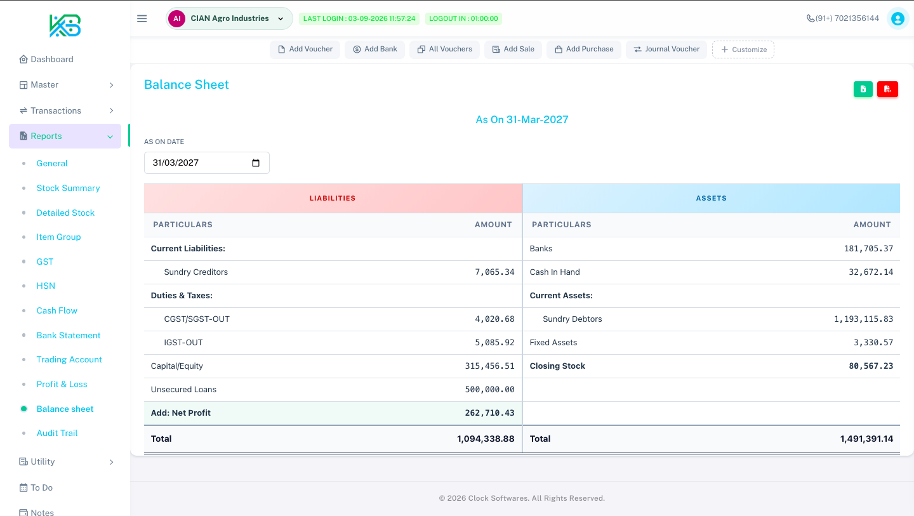Viewport: 914px width, 516px height.
Task: Open the Item Group report
Action: pos(58,237)
